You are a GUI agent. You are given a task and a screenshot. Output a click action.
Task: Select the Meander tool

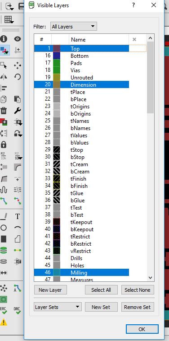pos(4,190)
